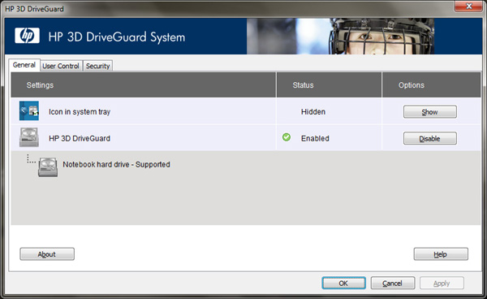Screen dimensions: 487x299
Task: Show the icon in system tray
Action: coord(430,112)
